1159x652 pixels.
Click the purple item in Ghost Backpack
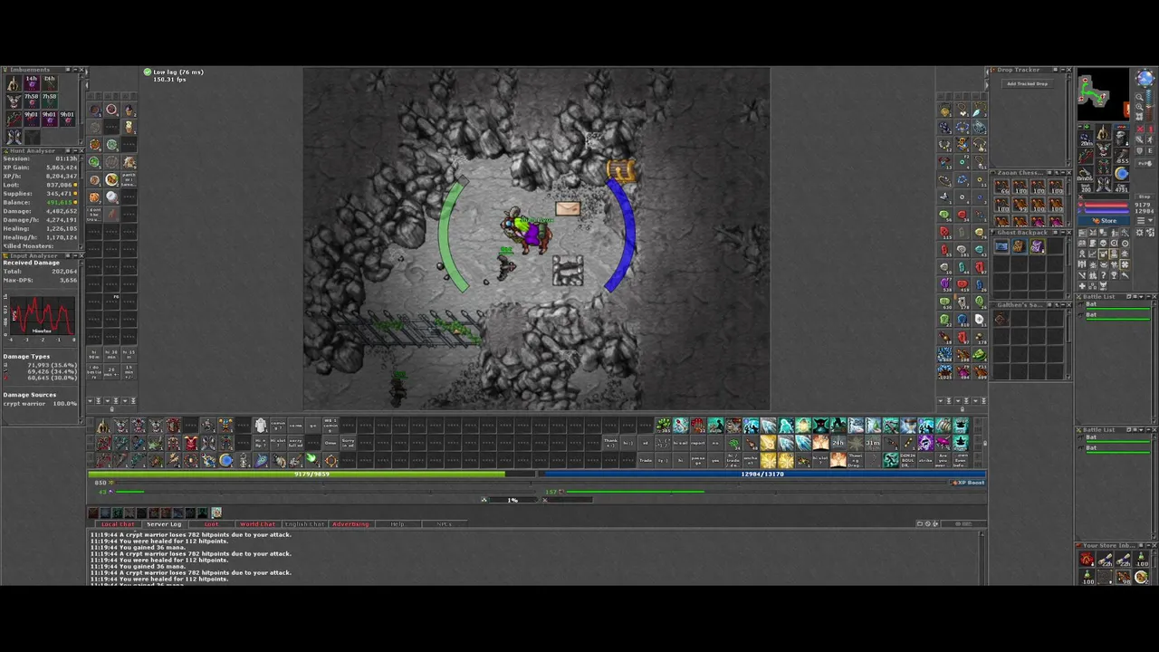point(1038,246)
